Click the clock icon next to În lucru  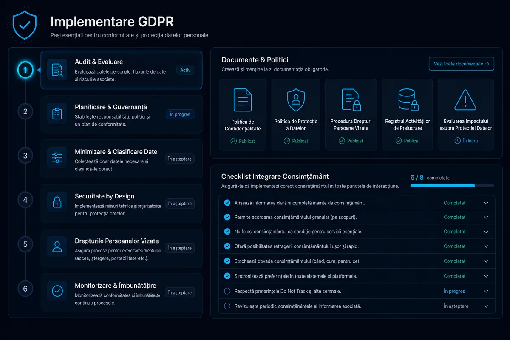458,141
